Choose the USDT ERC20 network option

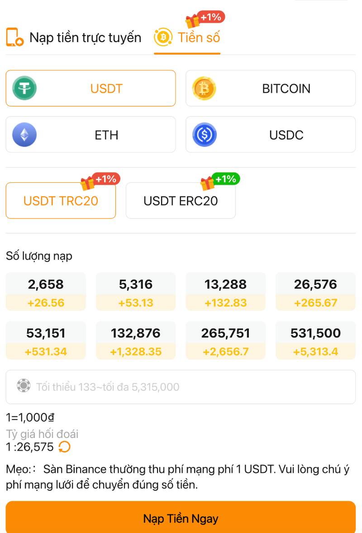click(181, 201)
